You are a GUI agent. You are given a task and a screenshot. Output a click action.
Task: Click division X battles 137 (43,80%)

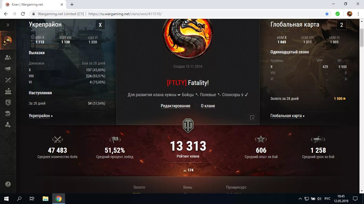coord(95,70)
